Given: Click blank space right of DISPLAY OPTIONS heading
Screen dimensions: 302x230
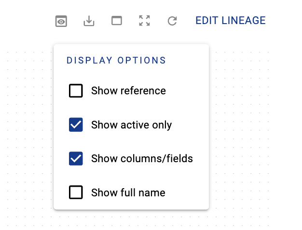Looking at the screenshot, I should pos(188,61).
